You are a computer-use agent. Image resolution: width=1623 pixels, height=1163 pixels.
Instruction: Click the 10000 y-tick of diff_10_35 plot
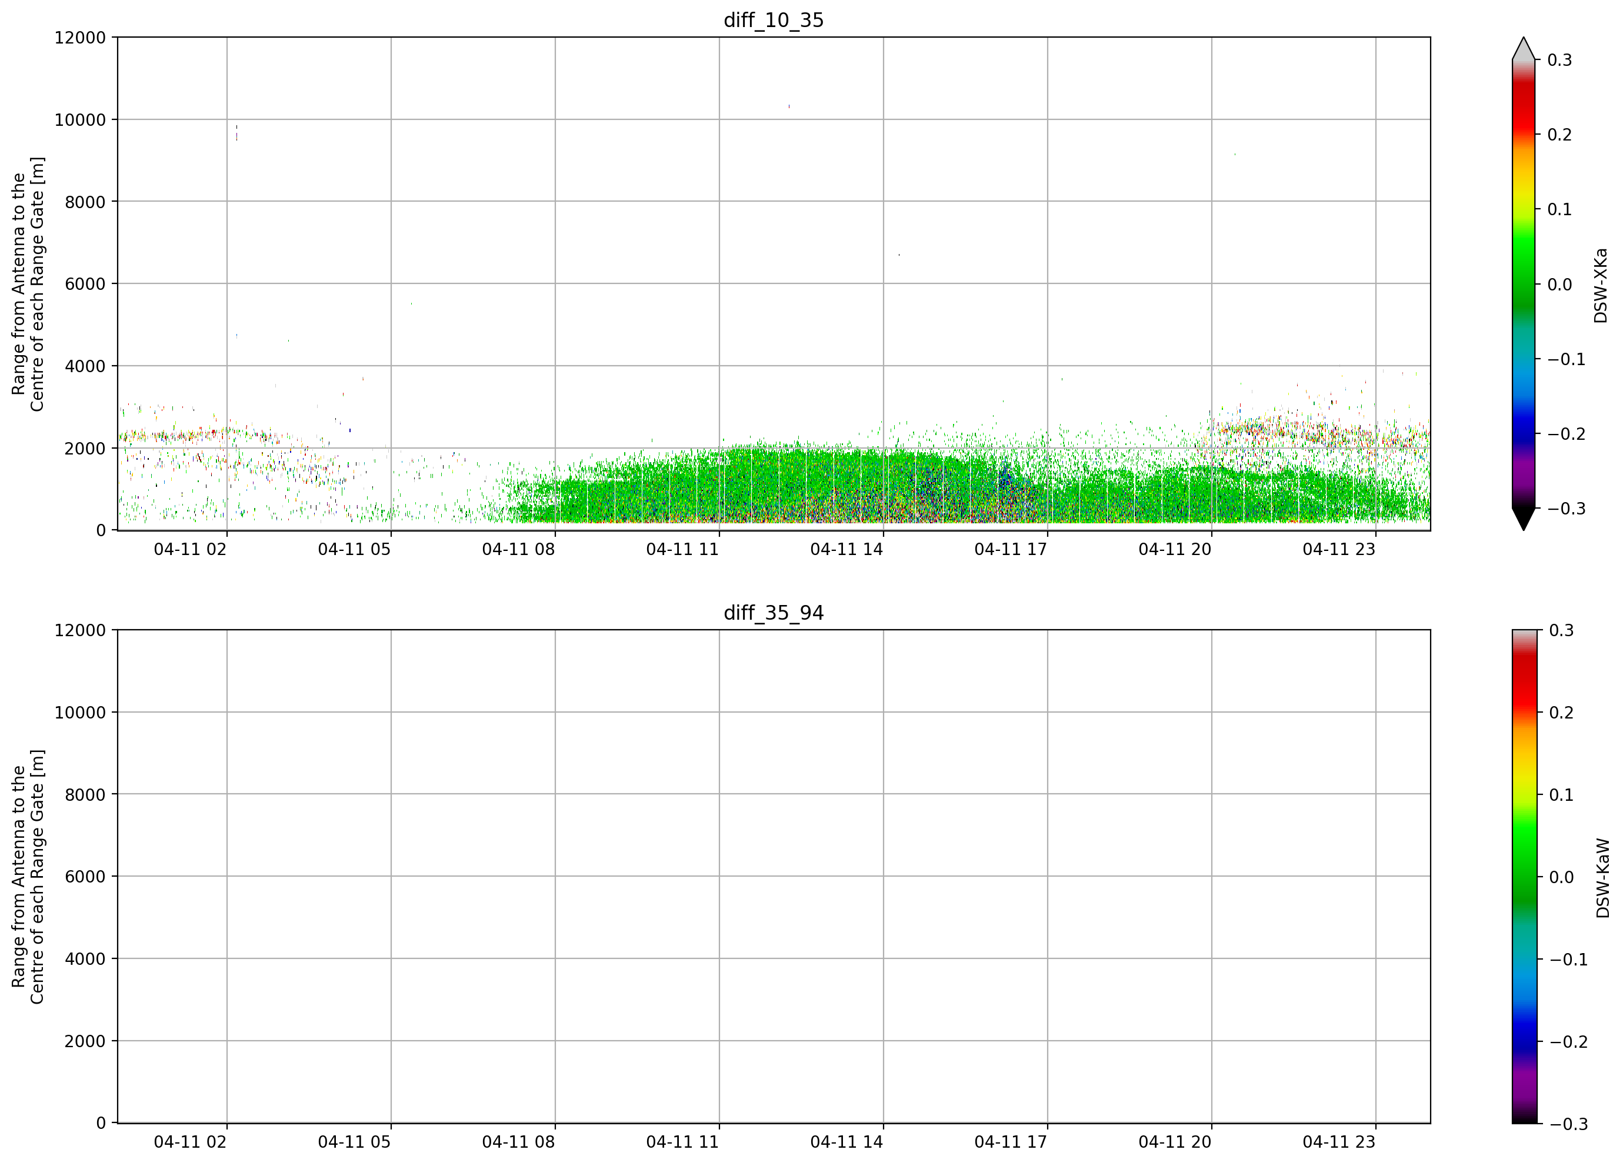pyautogui.click(x=80, y=119)
